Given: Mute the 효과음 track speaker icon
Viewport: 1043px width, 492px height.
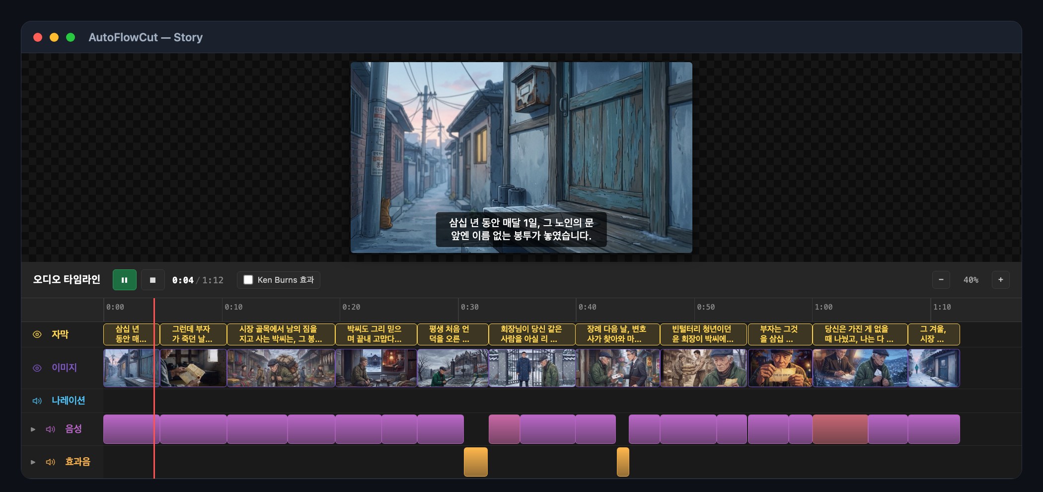Looking at the screenshot, I should (50, 462).
